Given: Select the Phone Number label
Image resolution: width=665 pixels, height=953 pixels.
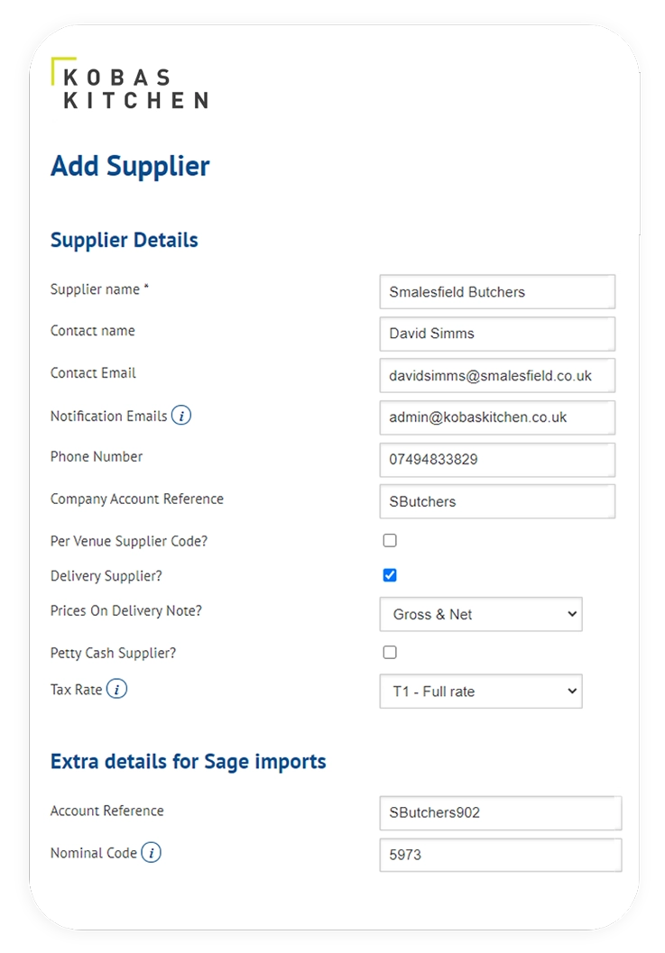Looking at the screenshot, I should pyautogui.click(x=97, y=456).
